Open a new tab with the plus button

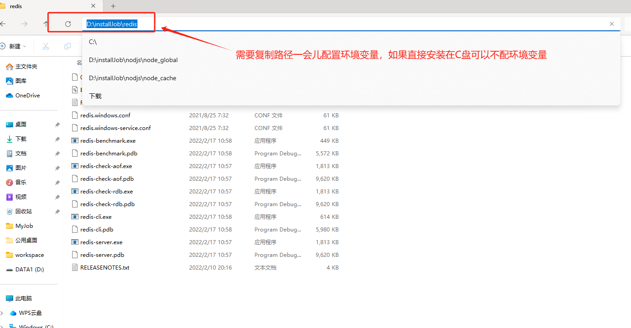[x=113, y=6]
